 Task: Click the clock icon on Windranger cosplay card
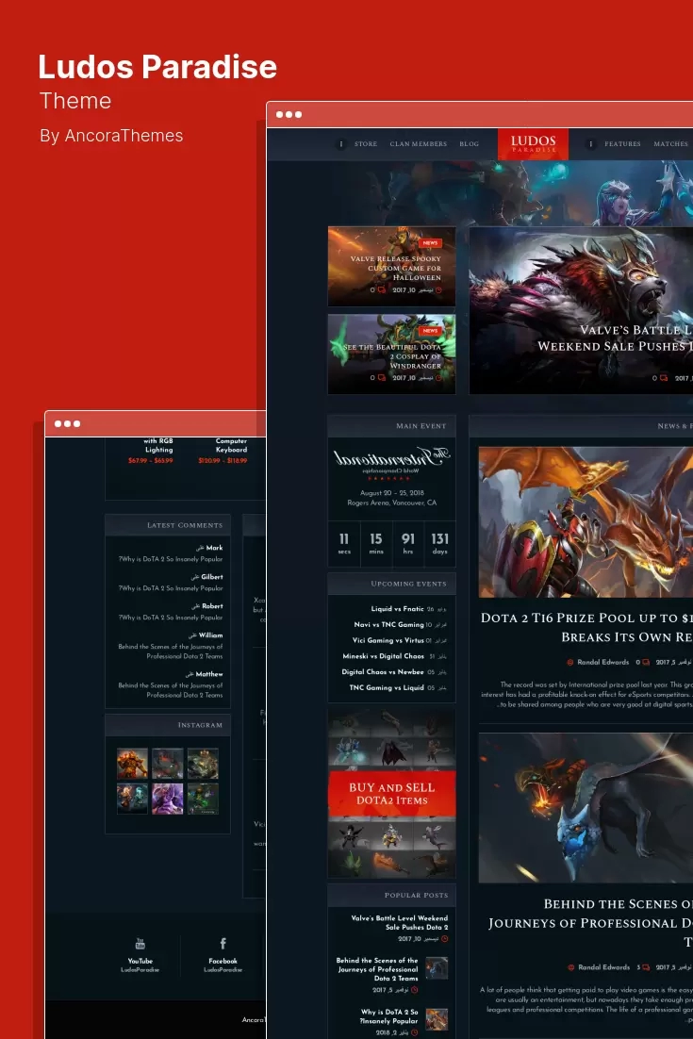437,378
